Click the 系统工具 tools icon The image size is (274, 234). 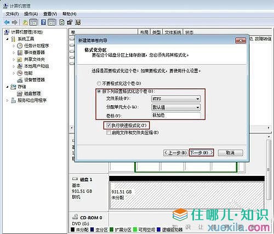(13, 39)
